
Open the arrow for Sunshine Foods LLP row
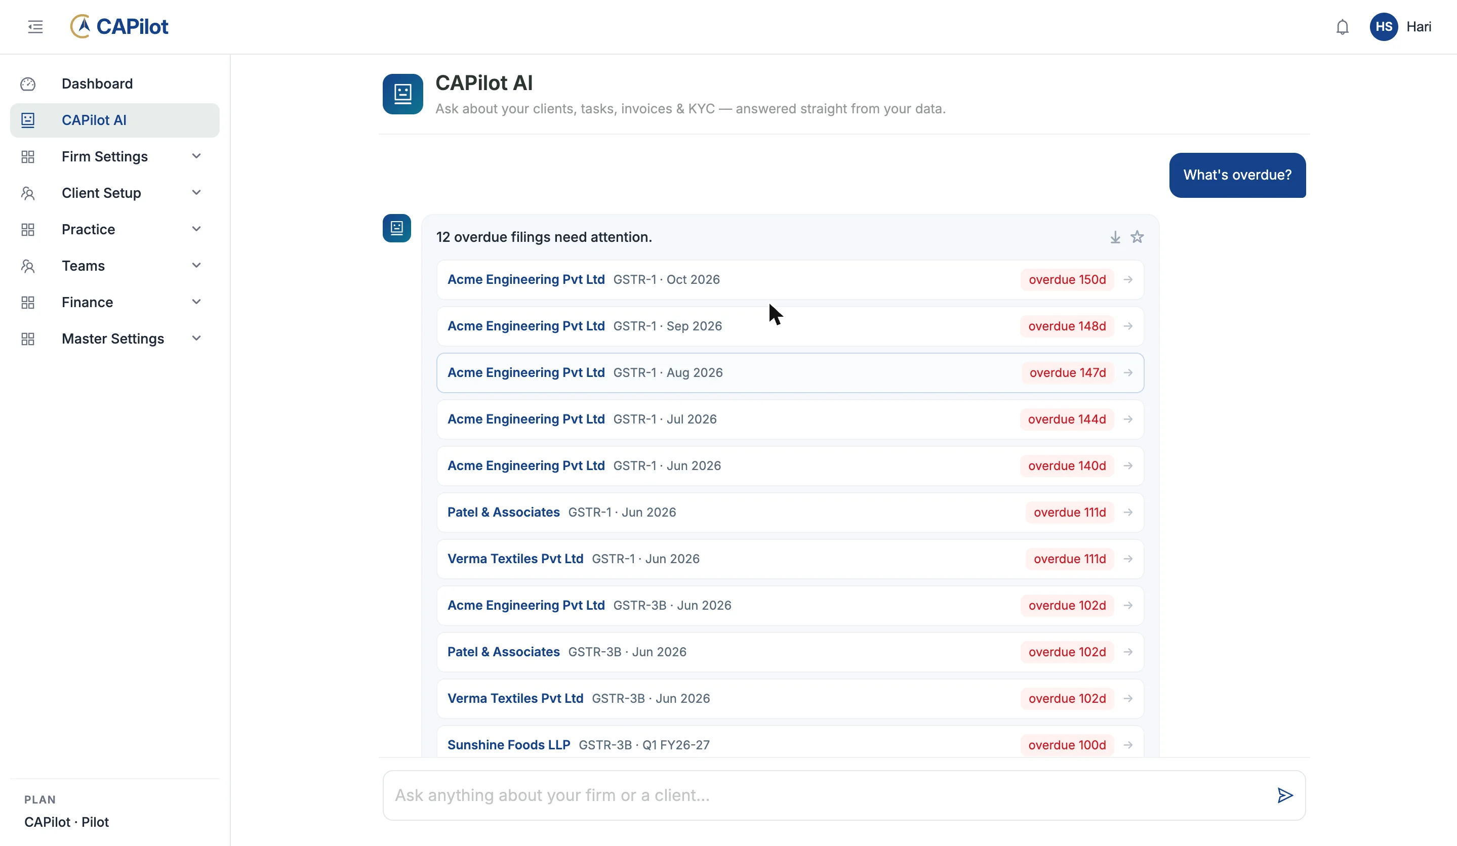tap(1127, 745)
